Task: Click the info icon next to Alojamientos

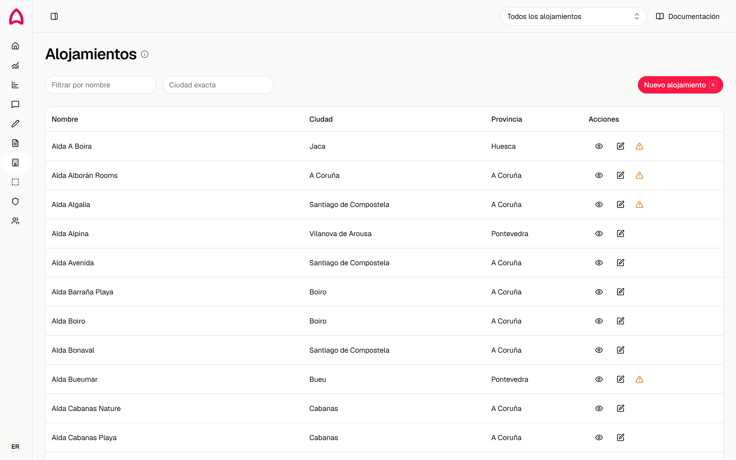Action: point(145,54)
